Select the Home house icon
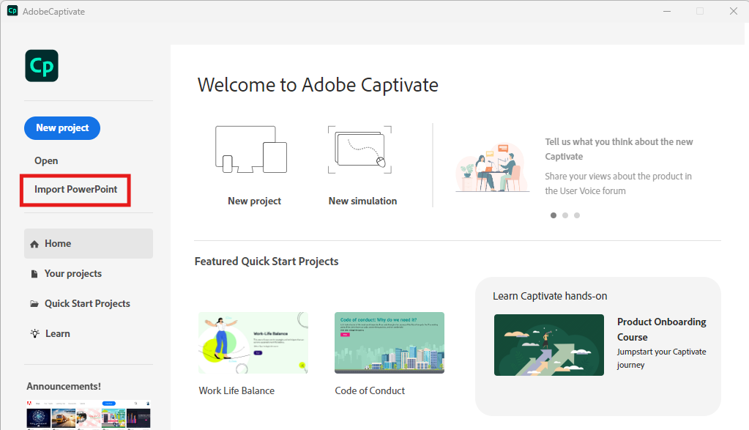Image resolution: width=749 pixels, height=430 pixels. click(x=34, y=243)
